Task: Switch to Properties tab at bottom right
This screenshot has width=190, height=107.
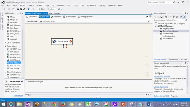Action: [x=175, y=96]
